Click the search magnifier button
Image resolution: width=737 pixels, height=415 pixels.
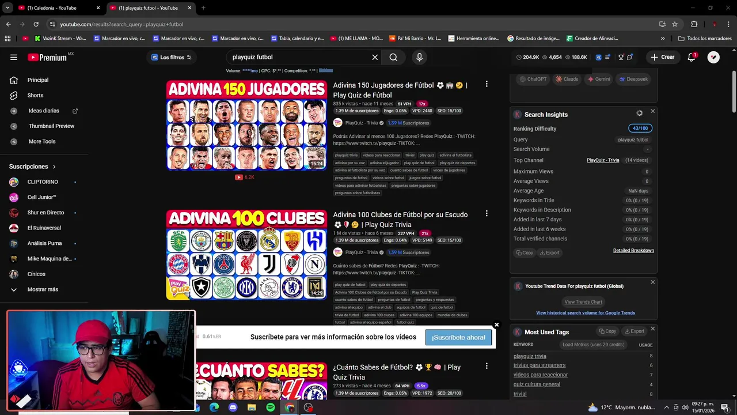393,57
